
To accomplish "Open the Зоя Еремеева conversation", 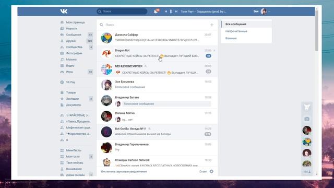I will coord(157,85).
